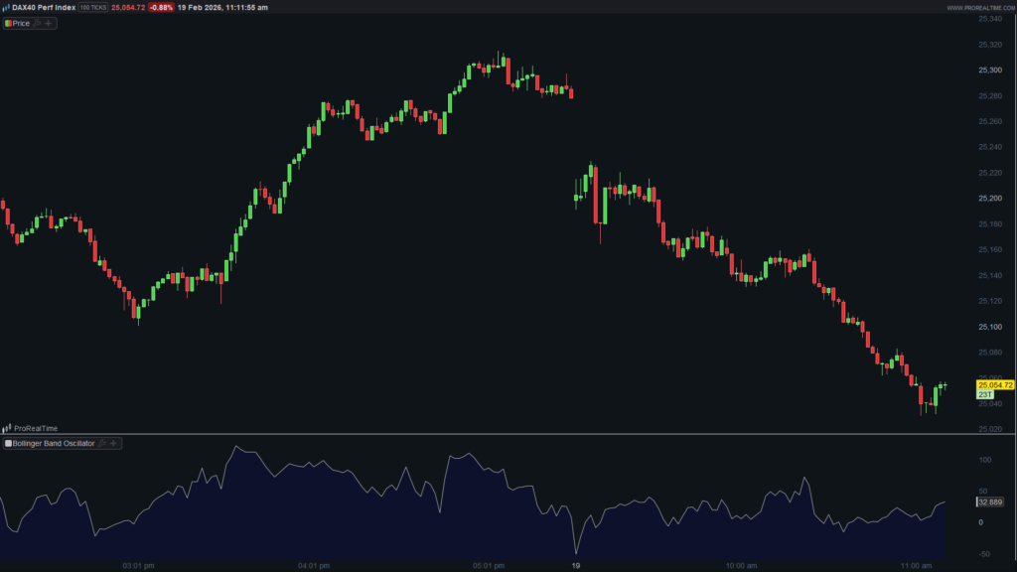1017x572 pixels.
Task: Click the 25,300 price axis level
Action: 990,71
